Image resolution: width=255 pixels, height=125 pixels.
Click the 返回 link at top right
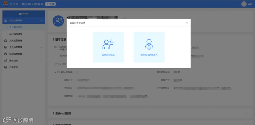point(250,4)
